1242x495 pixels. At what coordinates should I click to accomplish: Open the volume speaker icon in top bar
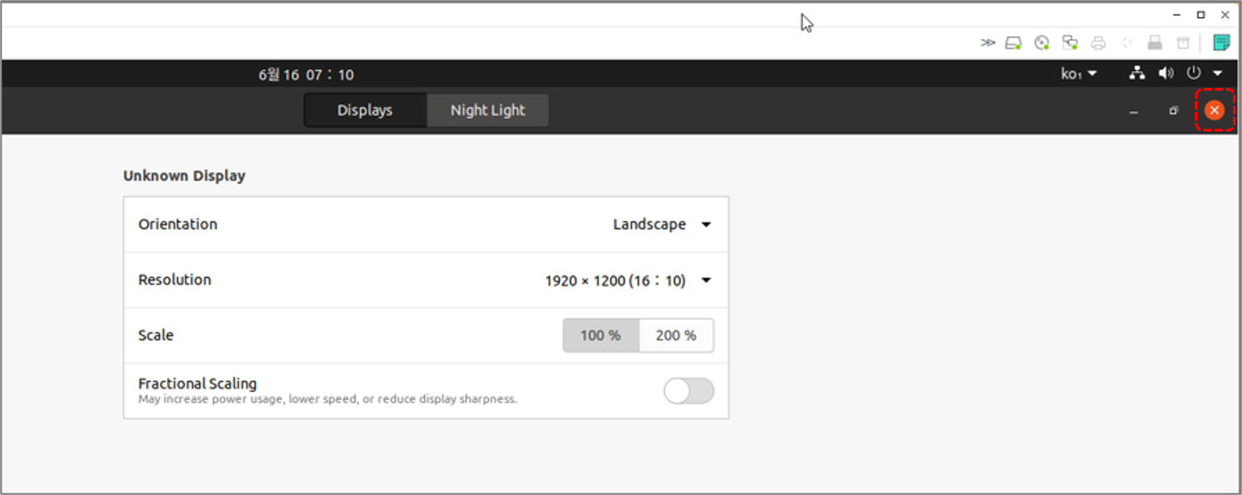(1166, 74)
